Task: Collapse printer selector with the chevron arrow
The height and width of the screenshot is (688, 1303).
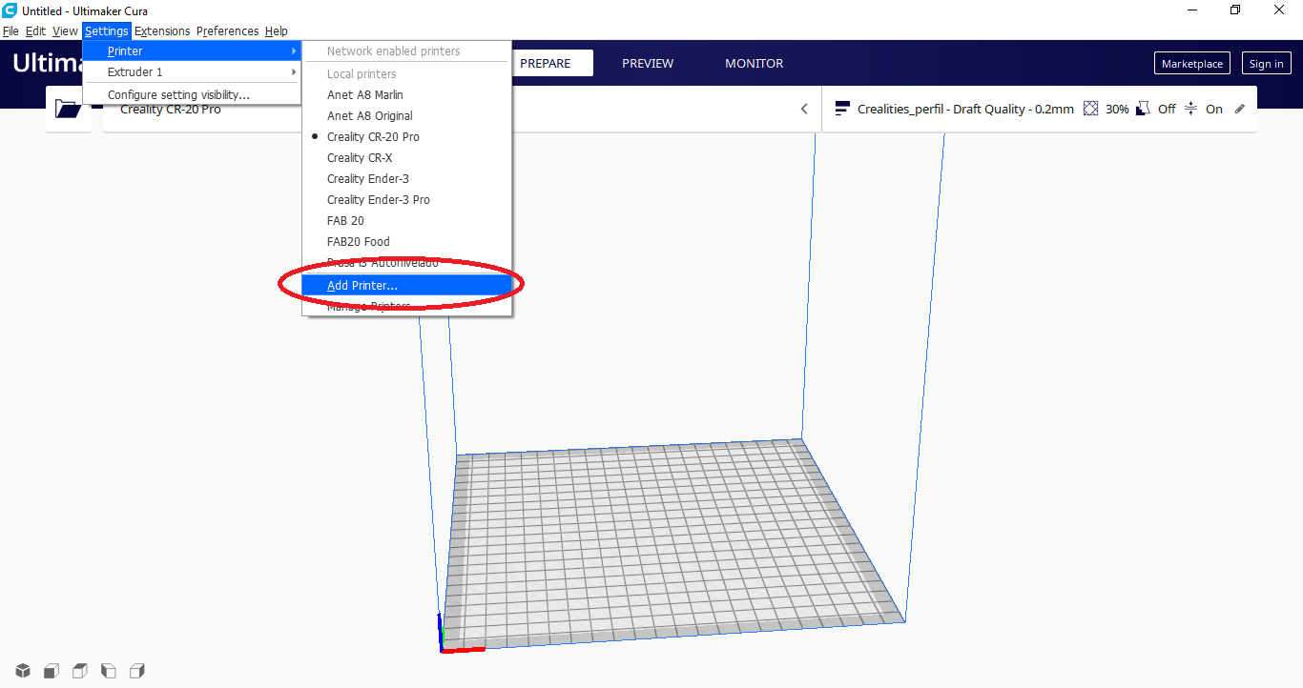Action: [804, 109]
